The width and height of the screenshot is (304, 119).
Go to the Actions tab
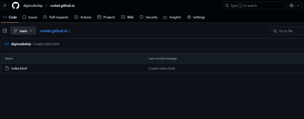coord(83,17)
